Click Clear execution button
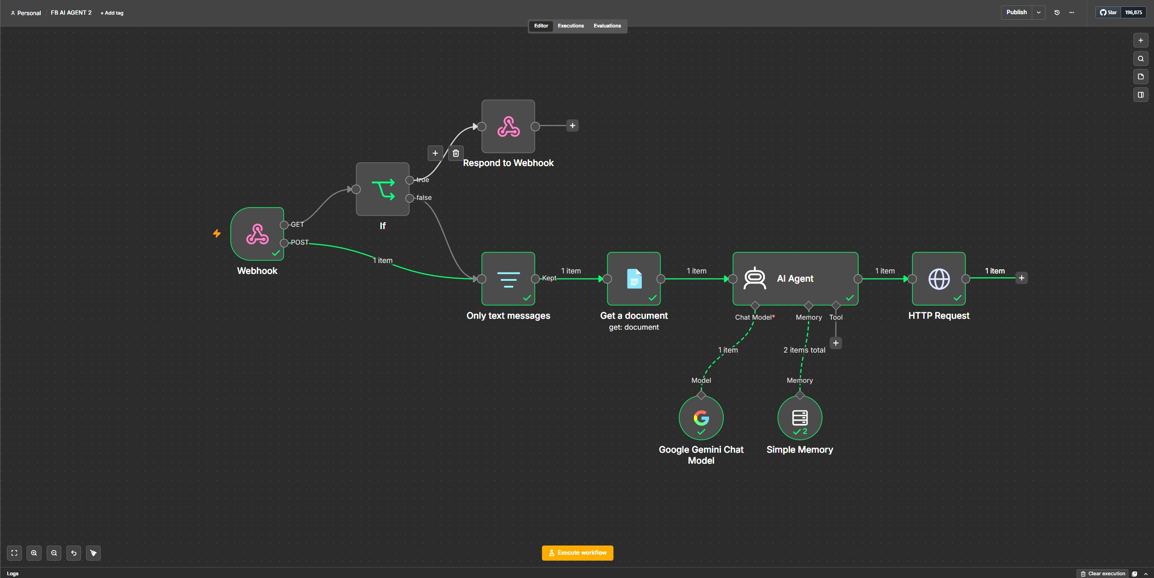The width and height of the screenshot is (1154, 578). (1102, 573)
